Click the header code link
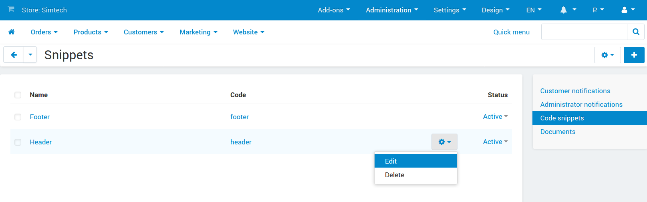This screenshot has height=202, width=647. coord(241,142)
